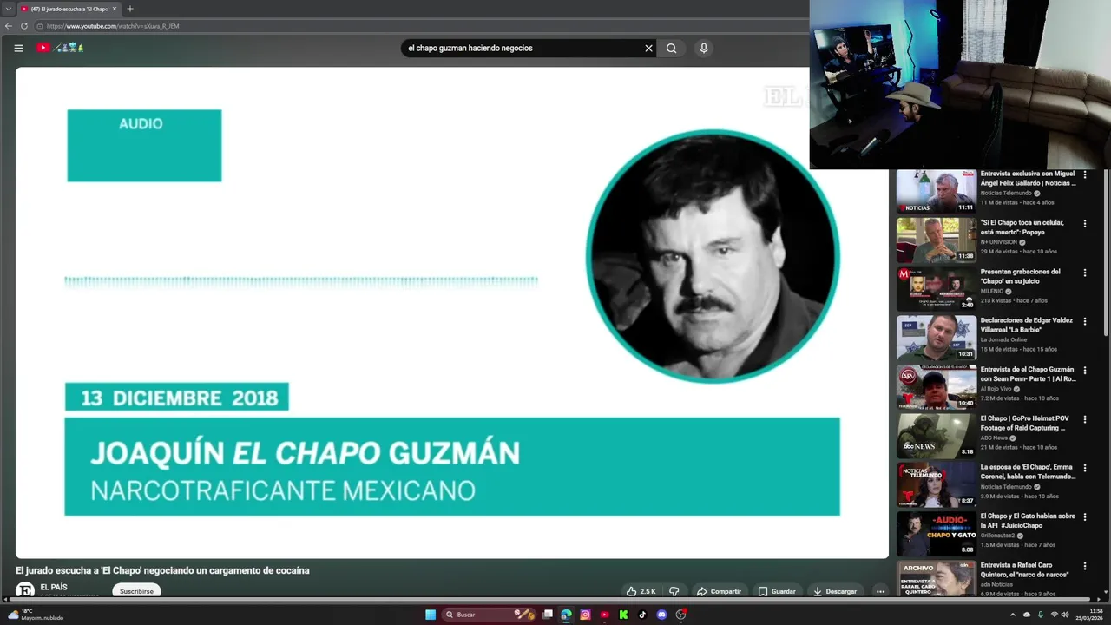Open 'Presentan grabaciones del Chapo' video title
The image size is (1111, 625).
tap(1021, 277)
